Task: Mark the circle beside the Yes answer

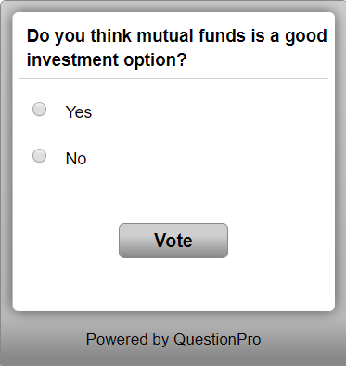Action: click(39, 110)
